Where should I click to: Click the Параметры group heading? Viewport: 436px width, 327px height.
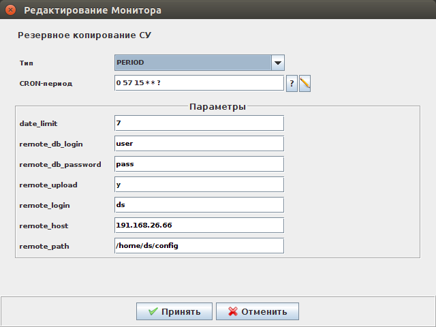point(217,107)
